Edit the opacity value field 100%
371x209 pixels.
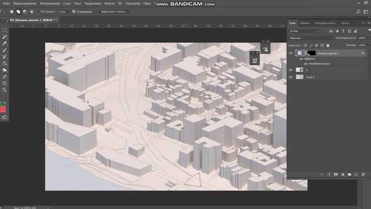pyautogui.click(x=362, y=38)
